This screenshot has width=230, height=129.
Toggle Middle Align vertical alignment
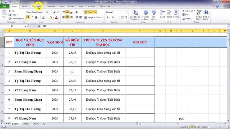[68, 12]
